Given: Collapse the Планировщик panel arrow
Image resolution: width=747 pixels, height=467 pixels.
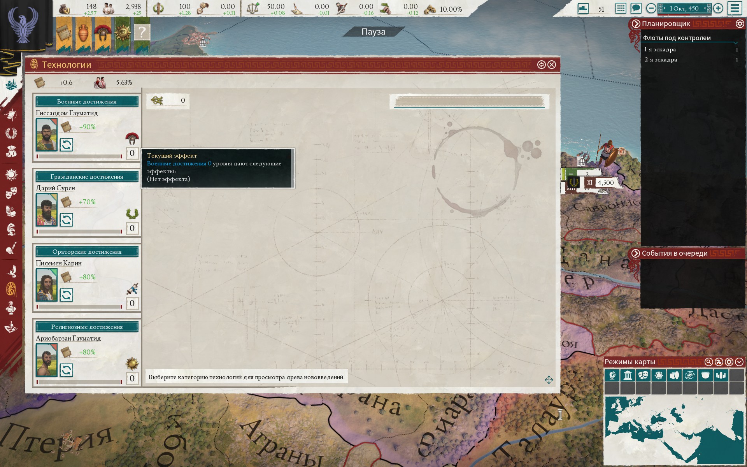Looking at the screenshot, I should pyautogui.click(x=636, y=24).
